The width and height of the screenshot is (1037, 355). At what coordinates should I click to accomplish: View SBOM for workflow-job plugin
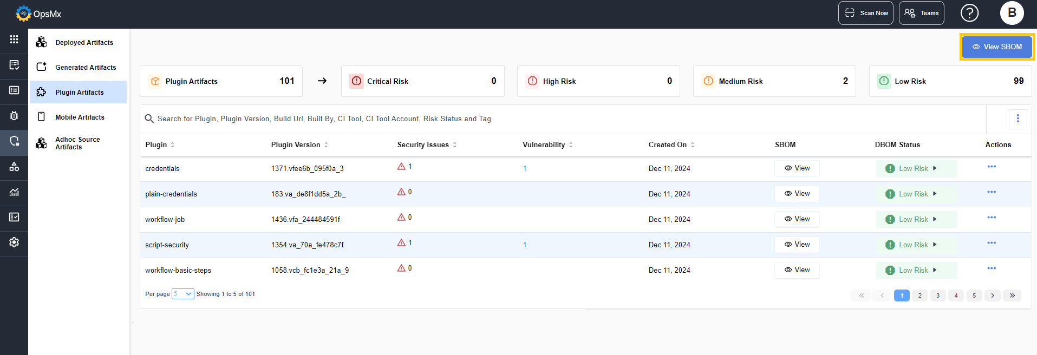coord(797,219)
